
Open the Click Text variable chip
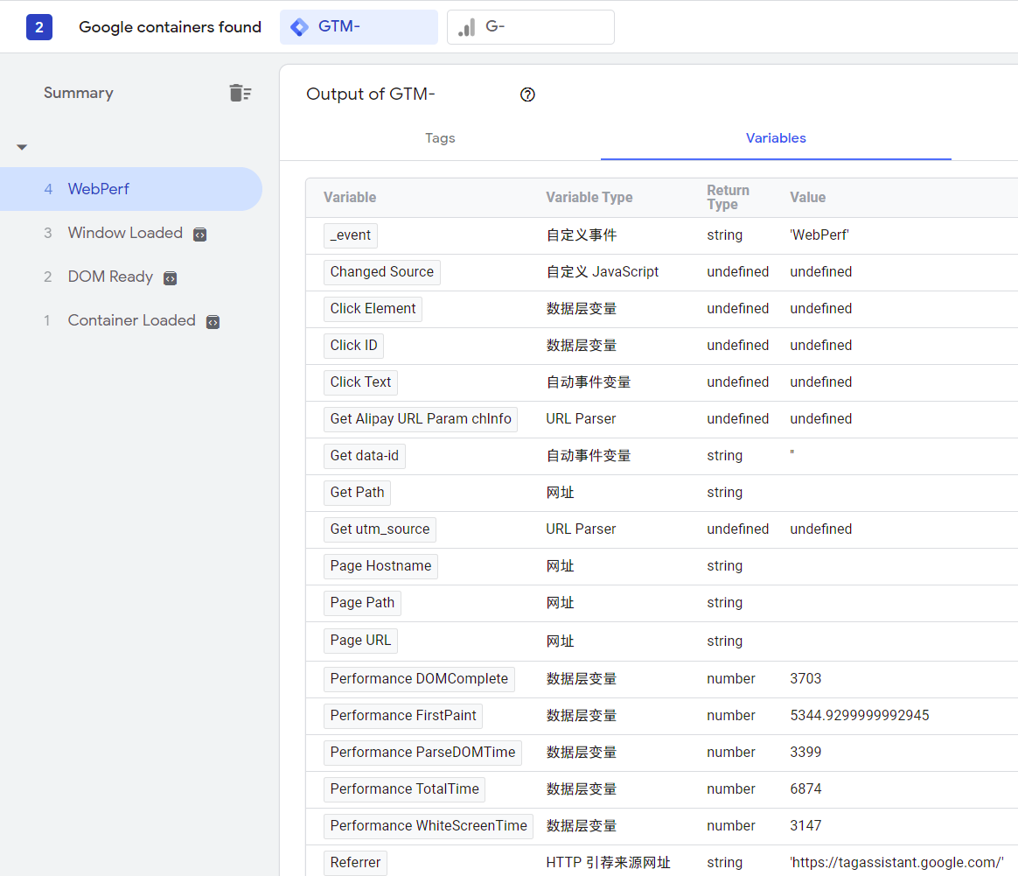[x=360, y=382]
